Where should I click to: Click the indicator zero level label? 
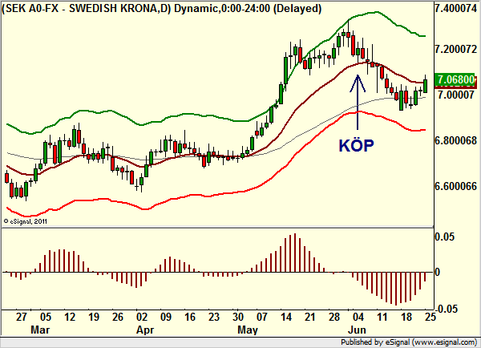pyautogui.click(x=438, y=272)
